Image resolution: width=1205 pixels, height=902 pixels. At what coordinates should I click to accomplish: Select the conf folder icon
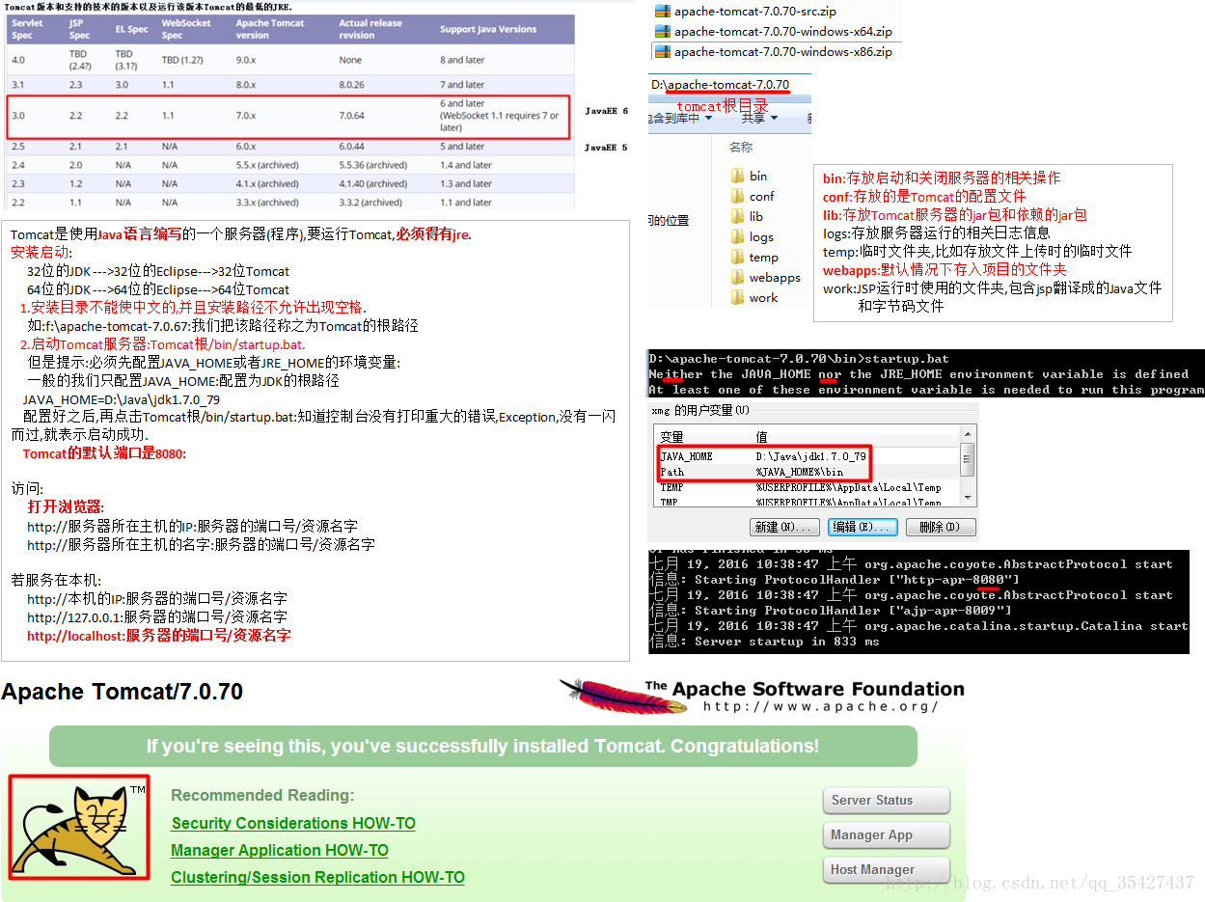click(x=737, y=196)
